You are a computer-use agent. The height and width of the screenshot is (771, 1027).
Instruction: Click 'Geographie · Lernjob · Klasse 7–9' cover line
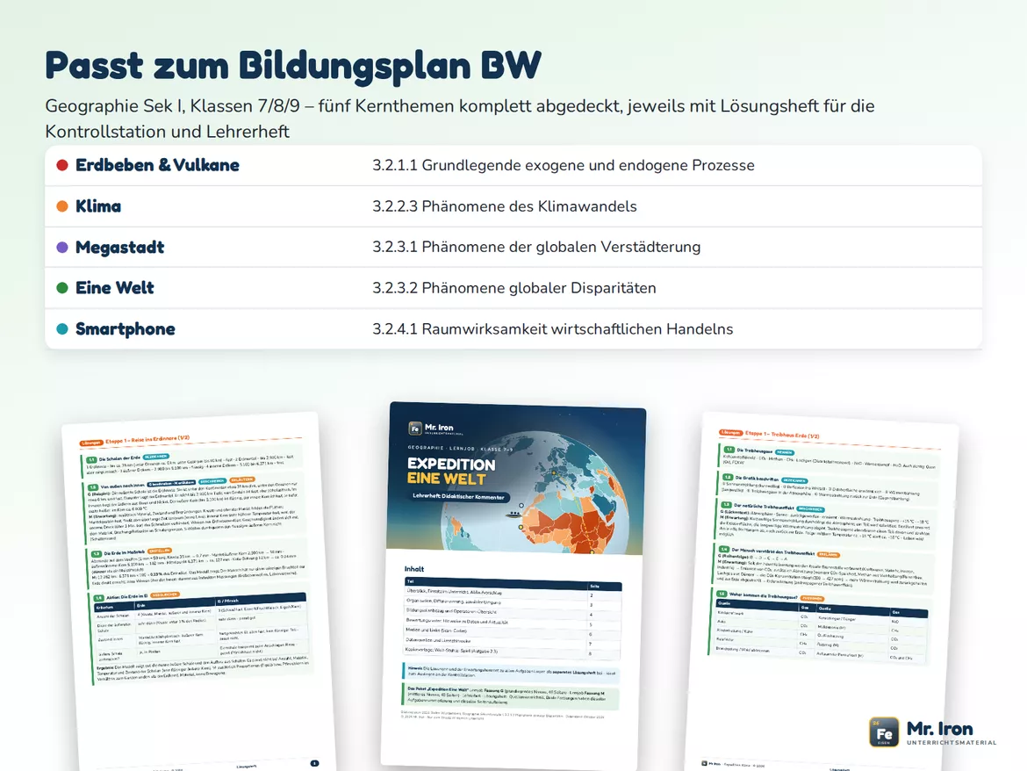coord(460,448)
